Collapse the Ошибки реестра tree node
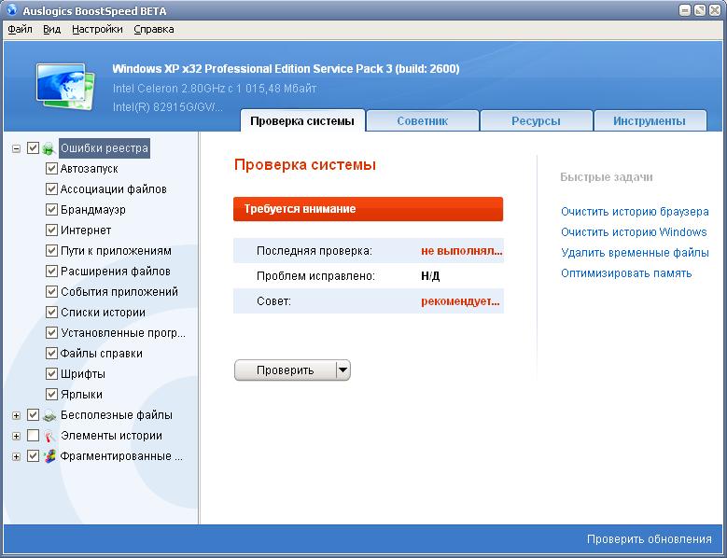727x558 pixels. click(17, 148)
